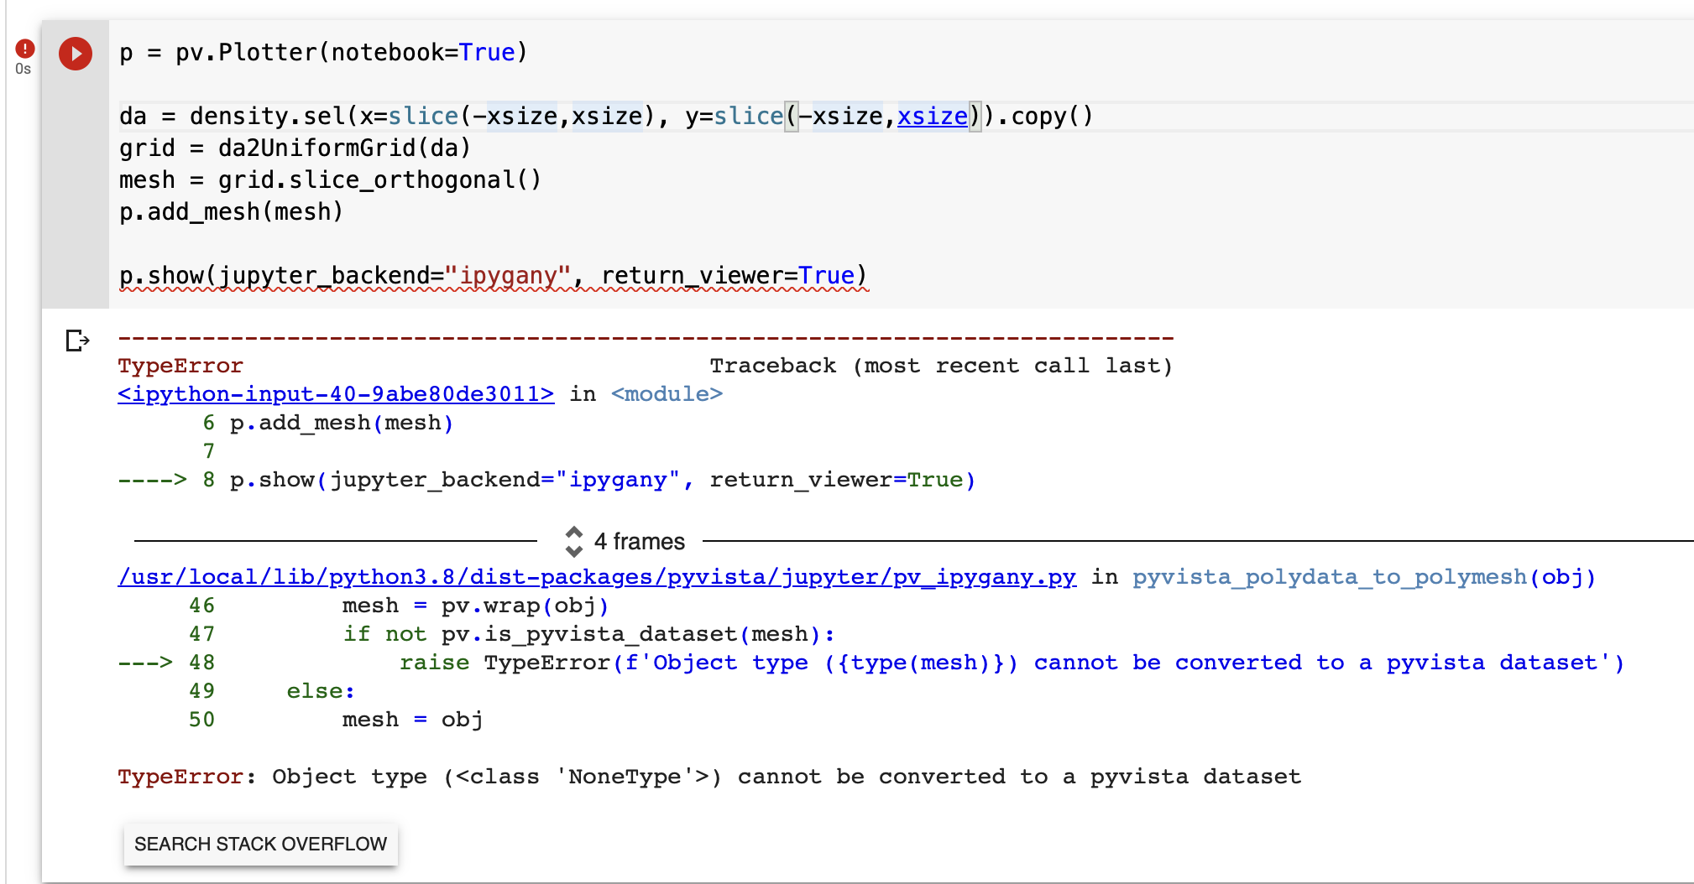
Task: Click the p.add_mesh(mesh) line in the cell
Action: (229, 211)
